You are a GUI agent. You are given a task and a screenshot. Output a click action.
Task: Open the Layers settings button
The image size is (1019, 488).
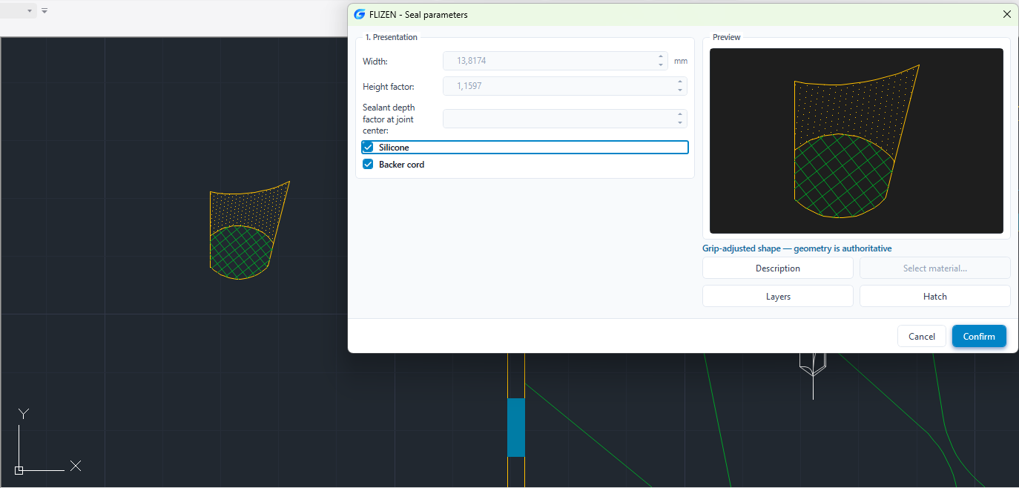point(778,297)
